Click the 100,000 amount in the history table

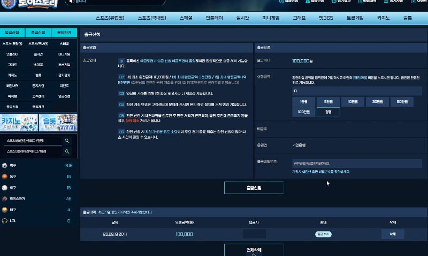pyautogui.click(x=185, y=234)
